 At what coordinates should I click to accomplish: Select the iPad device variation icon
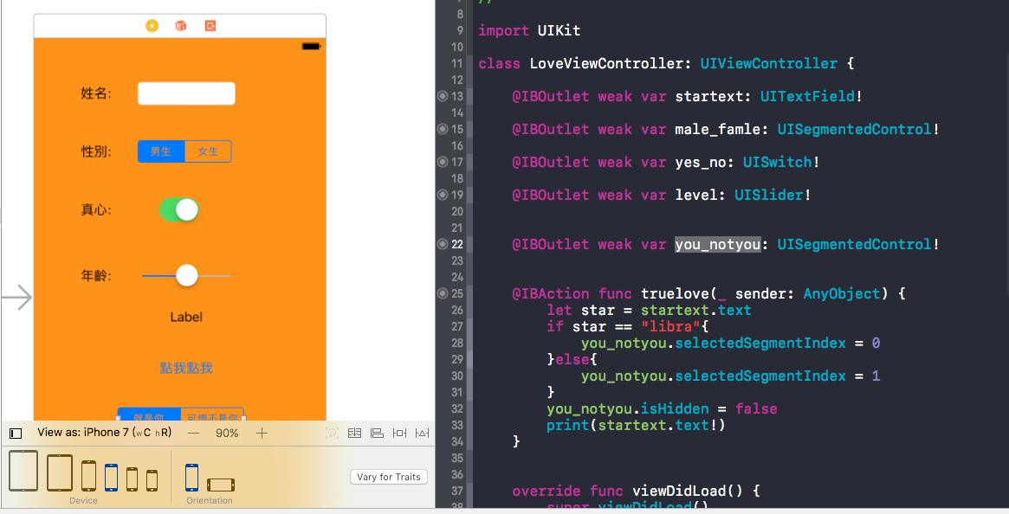[x=23, y=471]
